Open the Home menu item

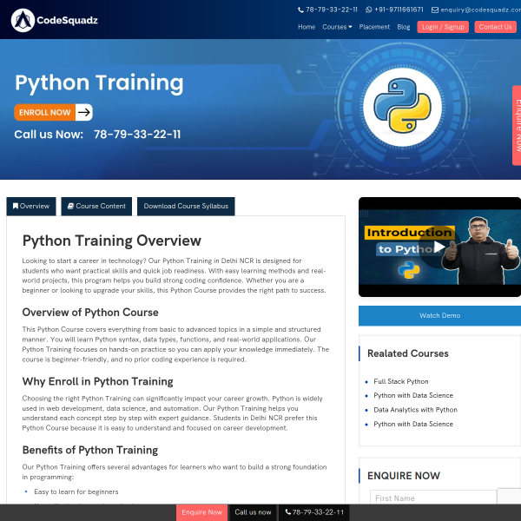[x=307, y=27]
